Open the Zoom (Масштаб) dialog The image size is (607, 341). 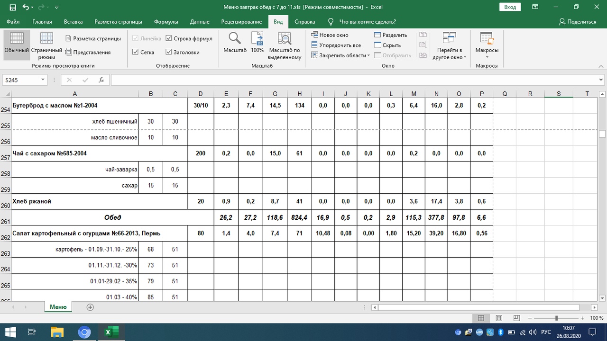tap(235, 45)
